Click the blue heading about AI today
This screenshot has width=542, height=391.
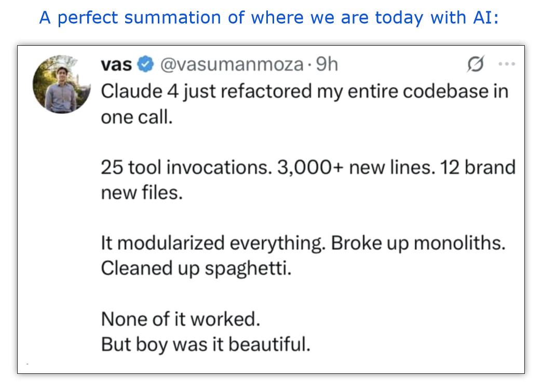pyautogui.click(x=269, y=18)
